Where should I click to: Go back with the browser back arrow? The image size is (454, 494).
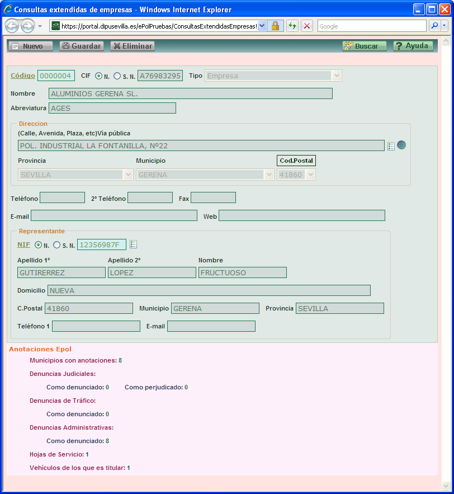coord(12,26)
